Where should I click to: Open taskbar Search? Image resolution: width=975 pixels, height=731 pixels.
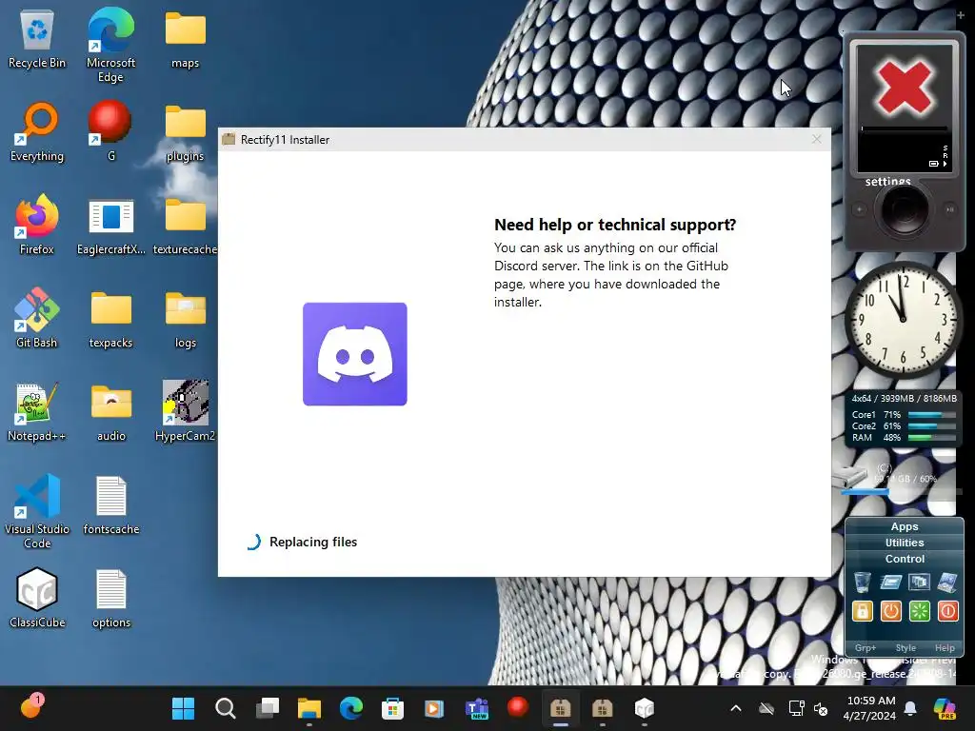(x=225, y=708)
